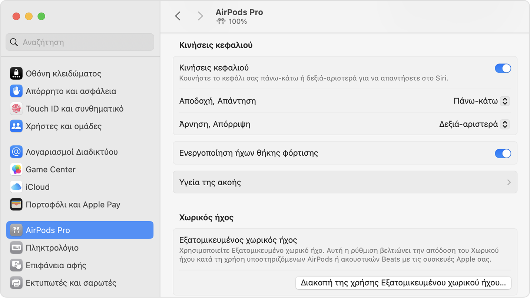530x298 pixels.
Task: Click the Χωρικός ήχος section heading
Action: pyautogui.click(x=206, y=218)
